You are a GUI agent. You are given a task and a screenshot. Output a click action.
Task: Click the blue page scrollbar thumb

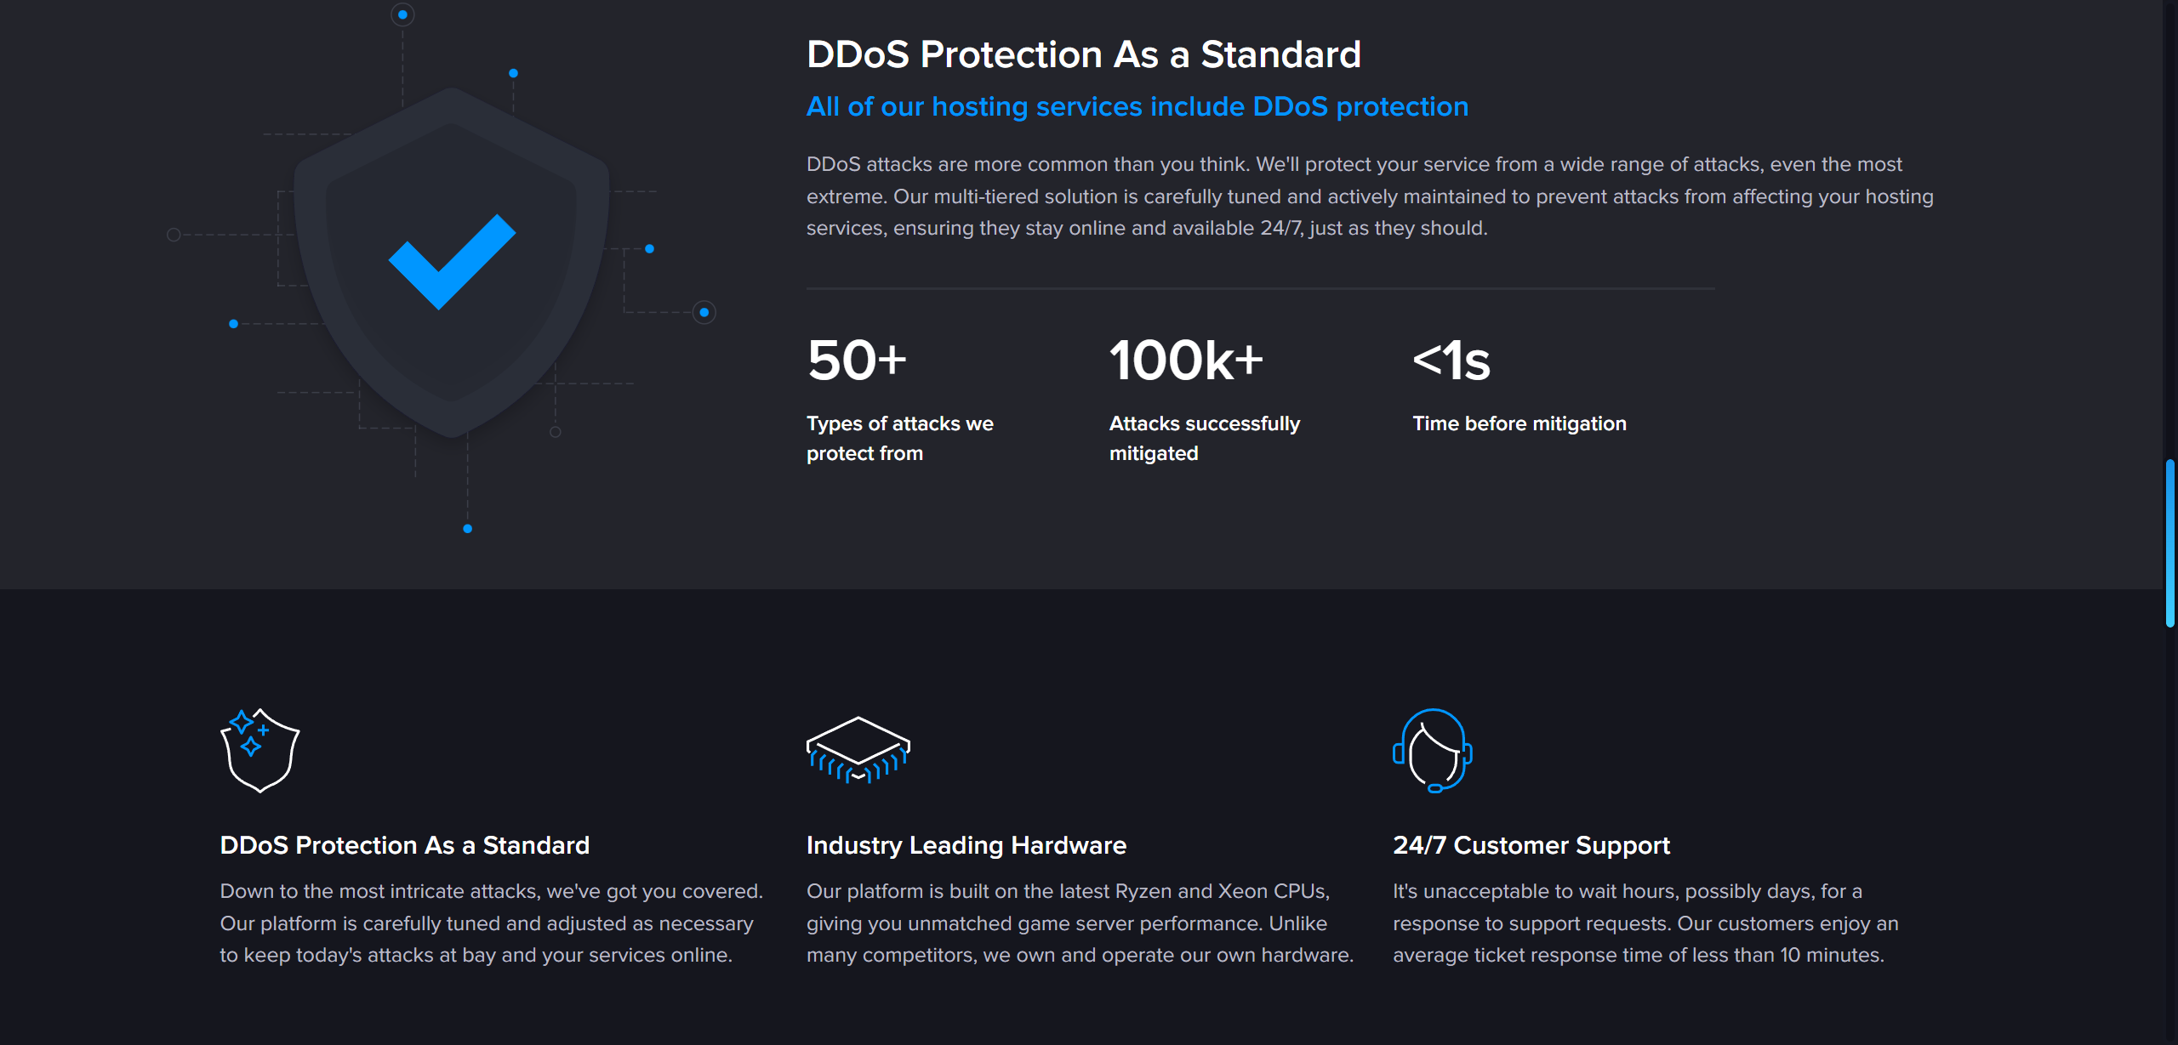2169,542
